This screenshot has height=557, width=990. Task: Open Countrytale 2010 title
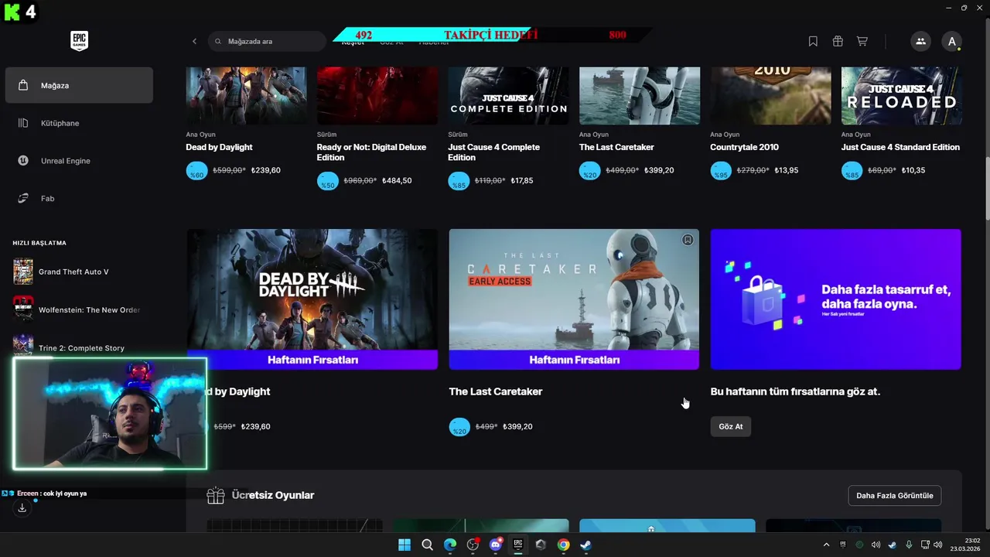(744, 147)
